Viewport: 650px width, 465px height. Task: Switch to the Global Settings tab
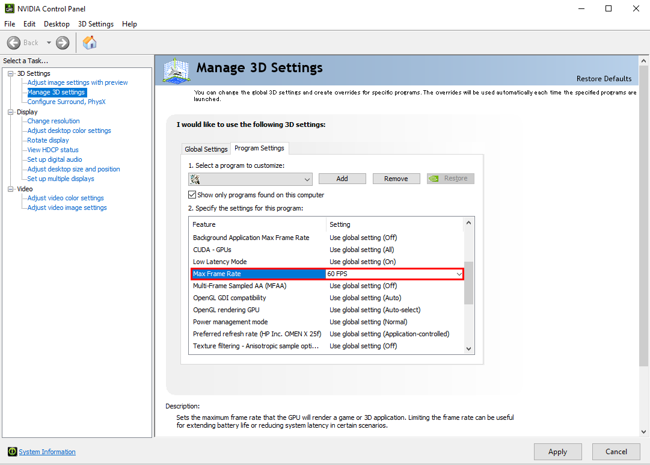click(x=206, y=149)
